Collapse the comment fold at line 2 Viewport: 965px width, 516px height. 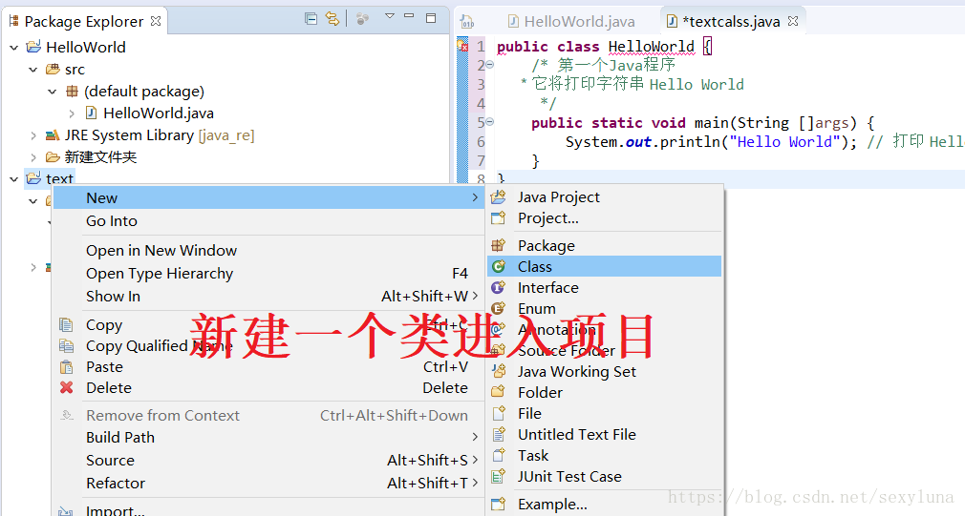[490, 65]
